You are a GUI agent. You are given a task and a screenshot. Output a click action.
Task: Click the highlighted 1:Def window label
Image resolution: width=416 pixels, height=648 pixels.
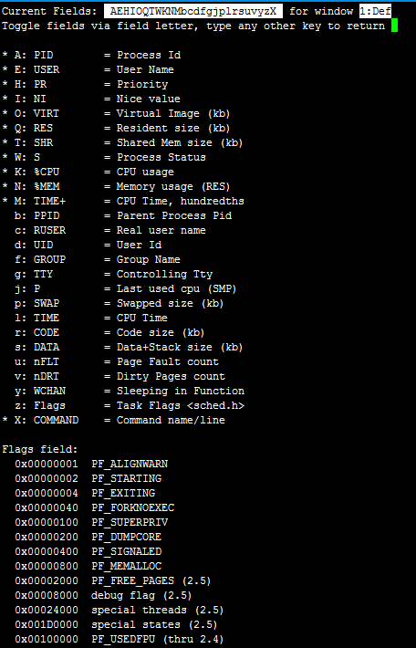point(375,11)
